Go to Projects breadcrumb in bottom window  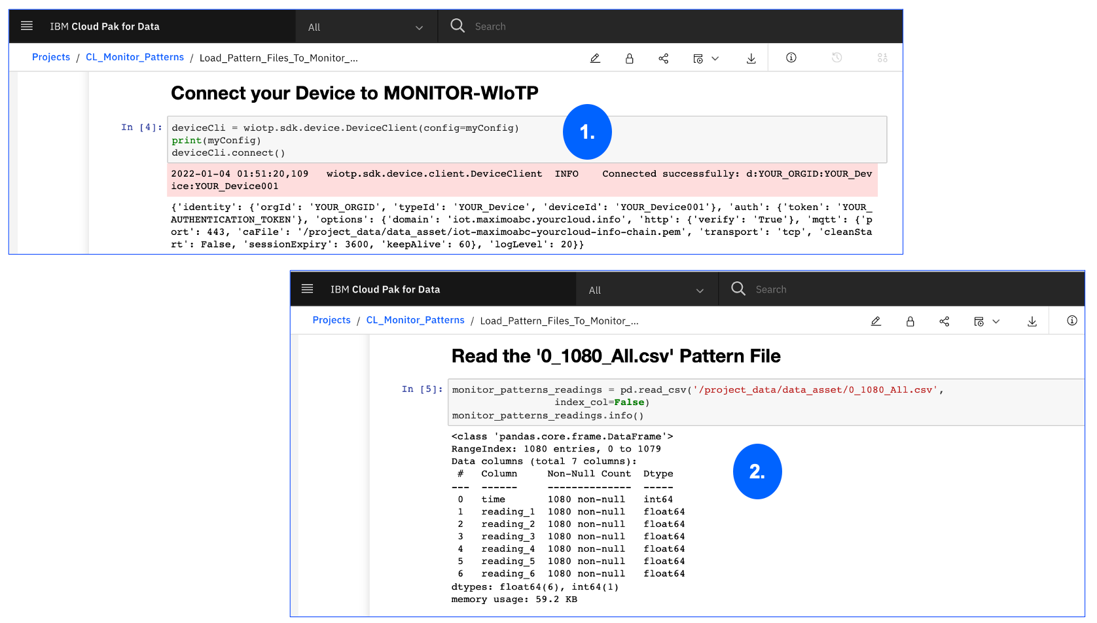(332, 320)
